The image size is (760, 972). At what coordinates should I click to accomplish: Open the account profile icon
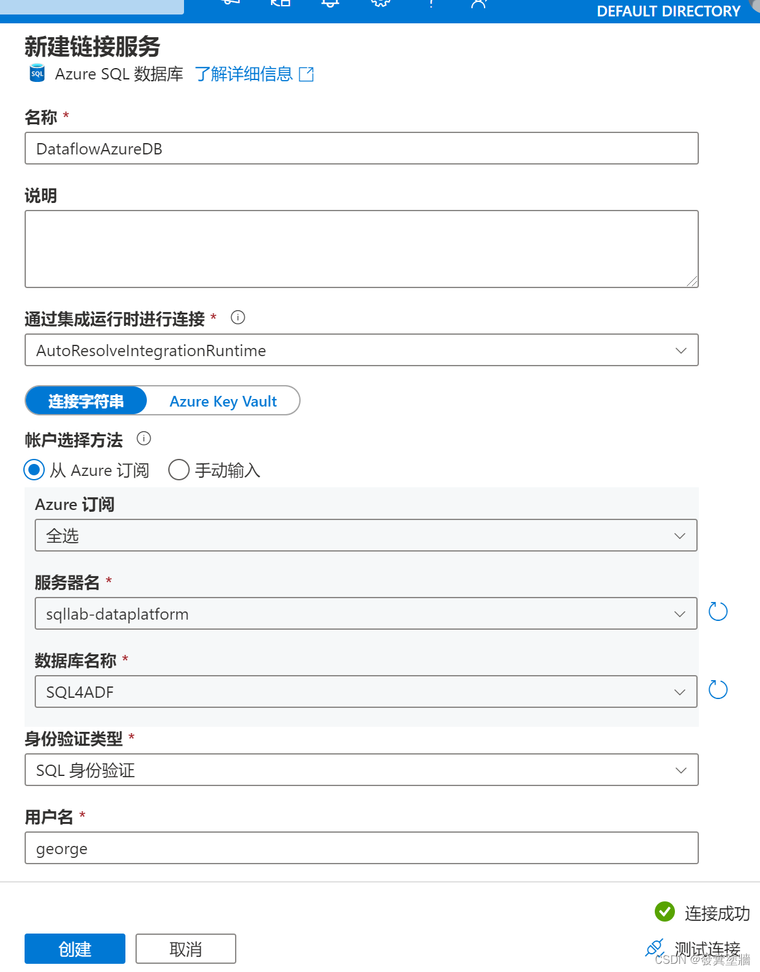click(x=479, y=5)
